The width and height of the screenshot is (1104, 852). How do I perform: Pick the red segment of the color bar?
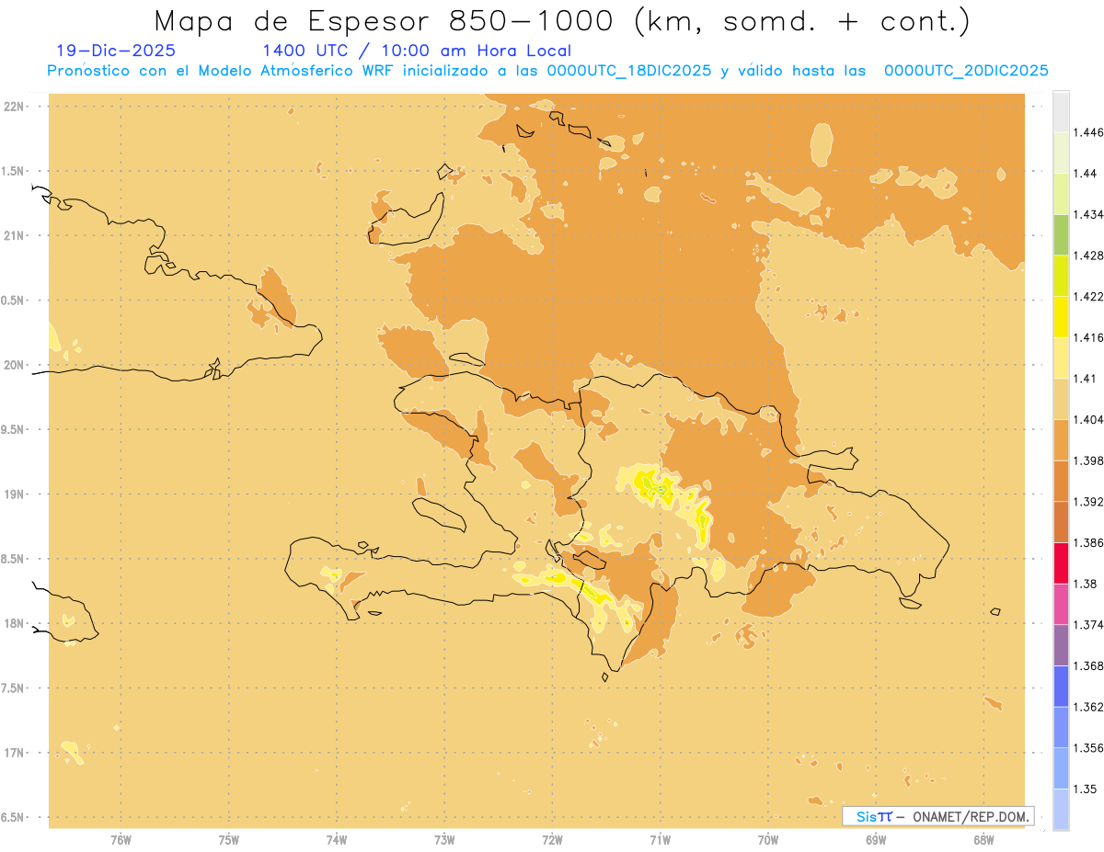(x=1061, y=563)
